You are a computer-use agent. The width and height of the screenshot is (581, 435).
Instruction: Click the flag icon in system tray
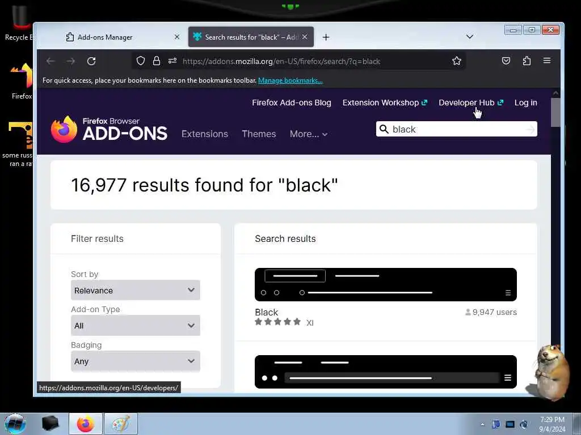496,424
